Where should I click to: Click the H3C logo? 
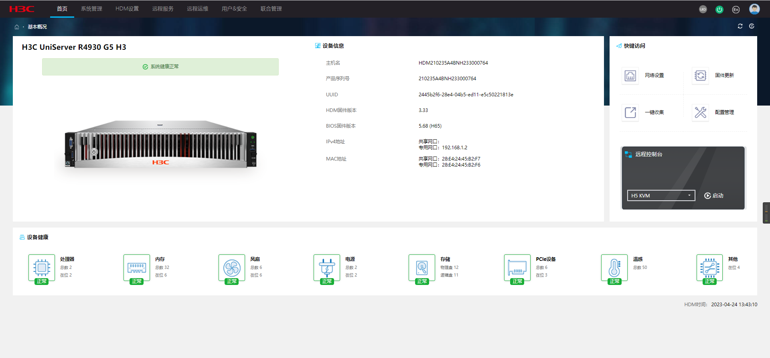click(22, 9)
